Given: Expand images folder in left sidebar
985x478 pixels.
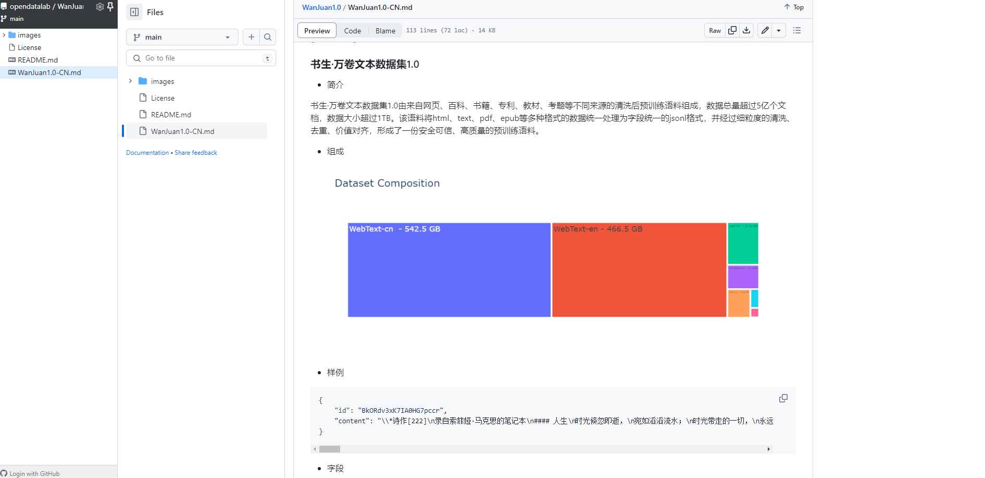Looking at the screenshot, I should 4,35.
